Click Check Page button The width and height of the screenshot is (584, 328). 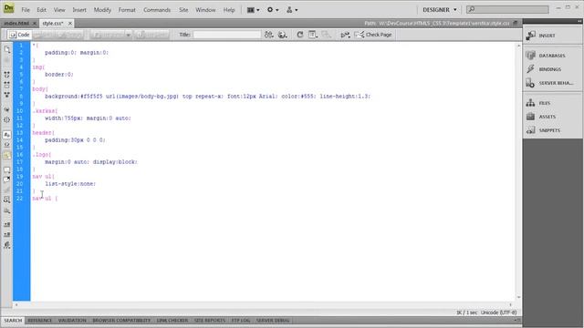tap(373, 35)
